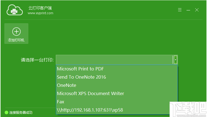Screen dimensions: 207x117
Task: Pick Microsoft XPS Document Writer
Action: pos(117,93)
